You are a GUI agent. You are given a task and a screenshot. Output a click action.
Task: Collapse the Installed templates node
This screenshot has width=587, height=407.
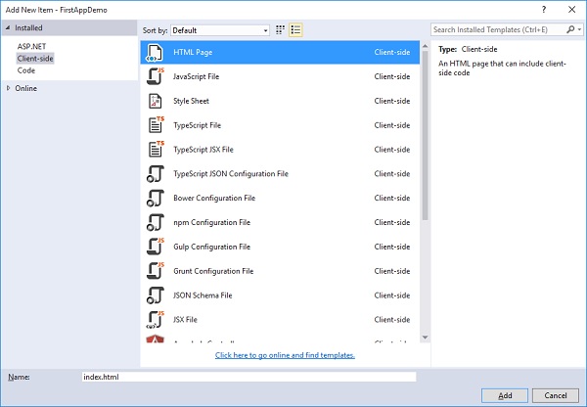coord(9,28)
